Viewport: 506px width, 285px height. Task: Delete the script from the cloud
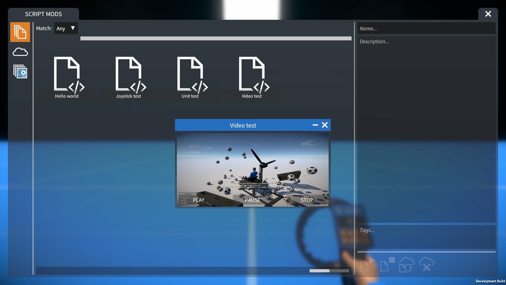pos(427,264)
